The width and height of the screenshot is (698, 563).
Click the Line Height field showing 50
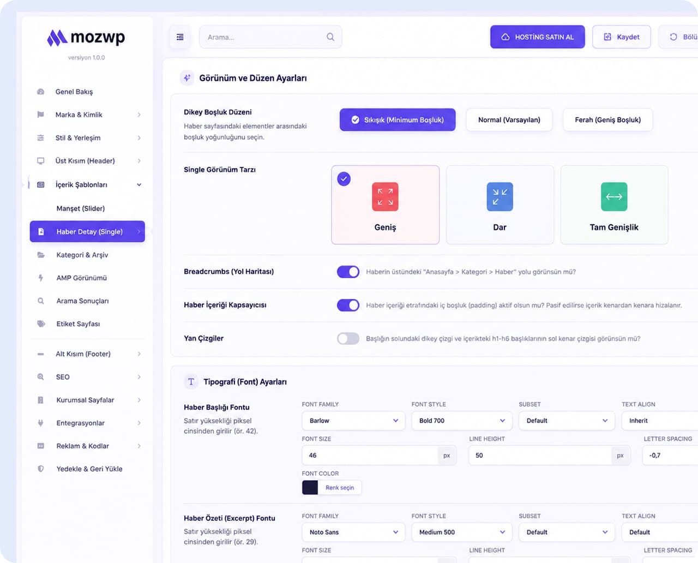click(540, 456)
